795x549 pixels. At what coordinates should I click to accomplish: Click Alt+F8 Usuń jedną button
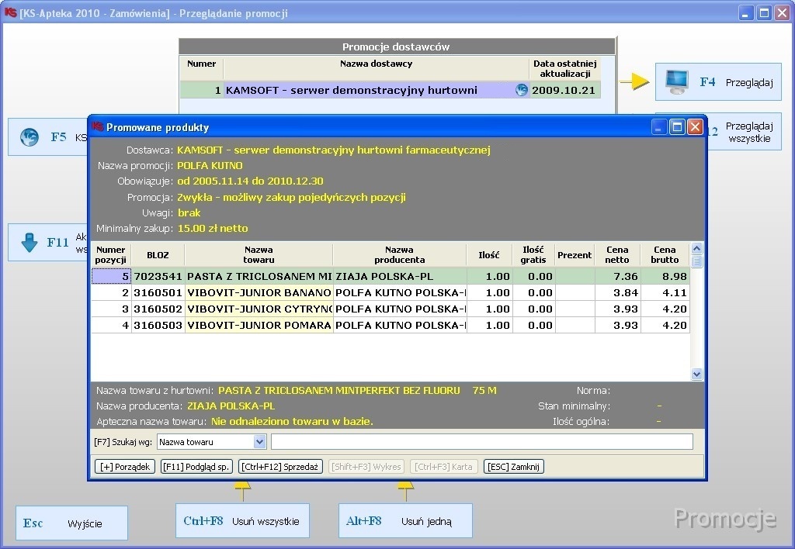point(404,521)
